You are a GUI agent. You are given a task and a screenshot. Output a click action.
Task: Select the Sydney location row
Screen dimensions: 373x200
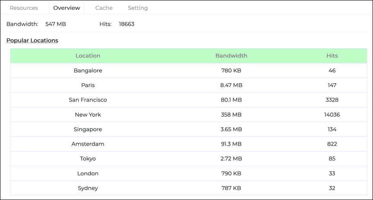tap(88, 188)
